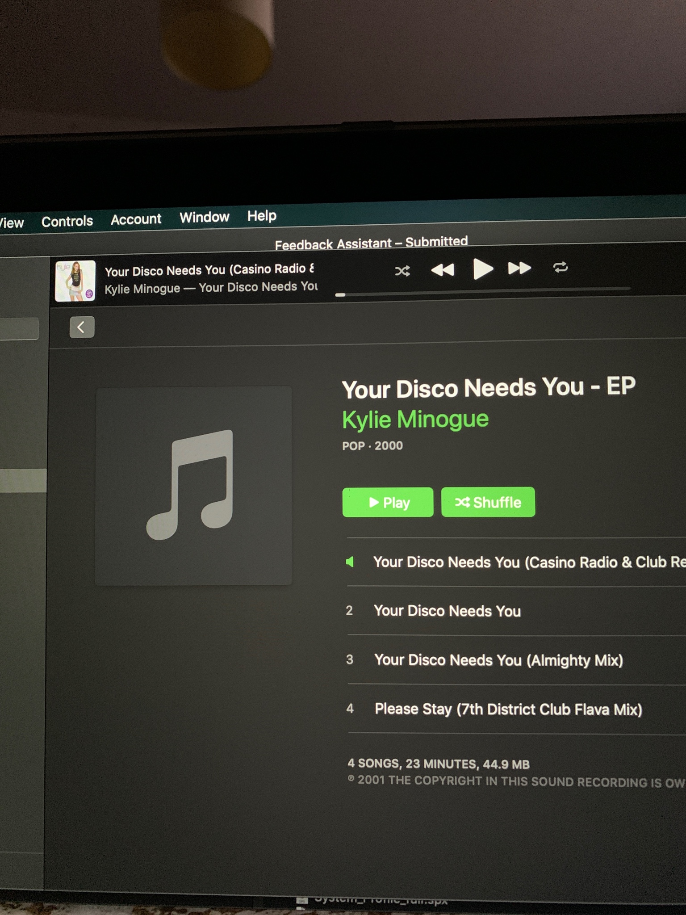Open the Help menu
Screen dimensions: 686x915
(262, 216)
